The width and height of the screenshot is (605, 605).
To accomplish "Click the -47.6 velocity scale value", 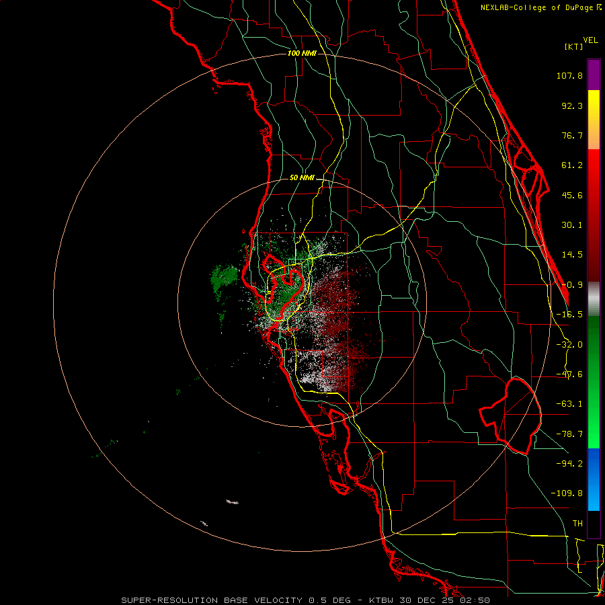I will tap(569, 374).
